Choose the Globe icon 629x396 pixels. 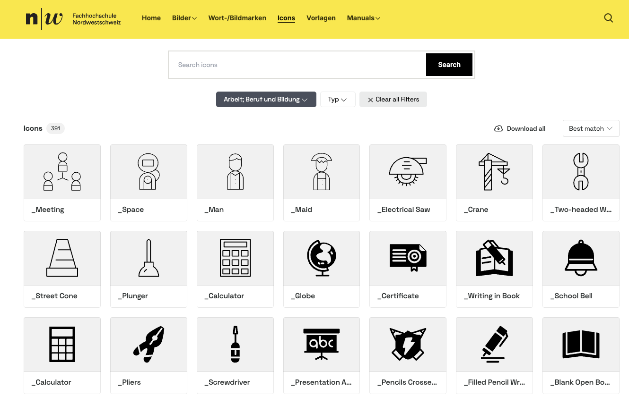[321, 258]
